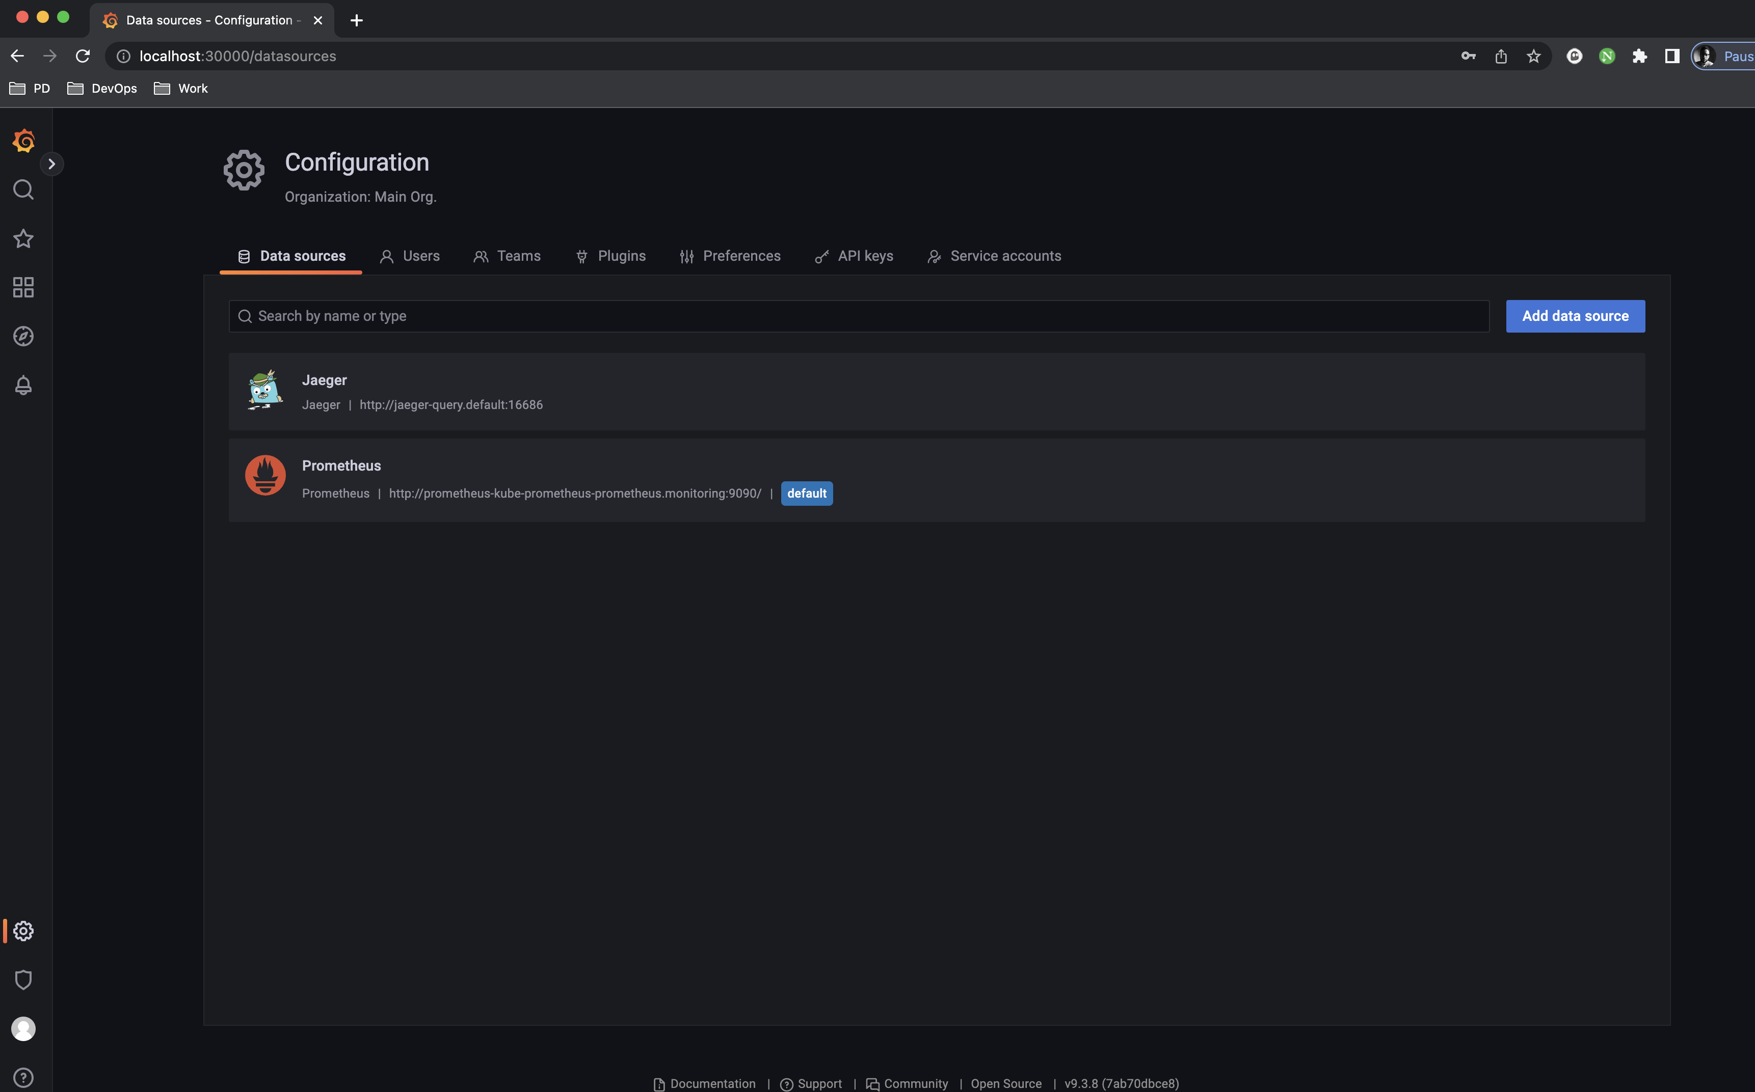Open the Starred dashboards star icon

[23, 239]
